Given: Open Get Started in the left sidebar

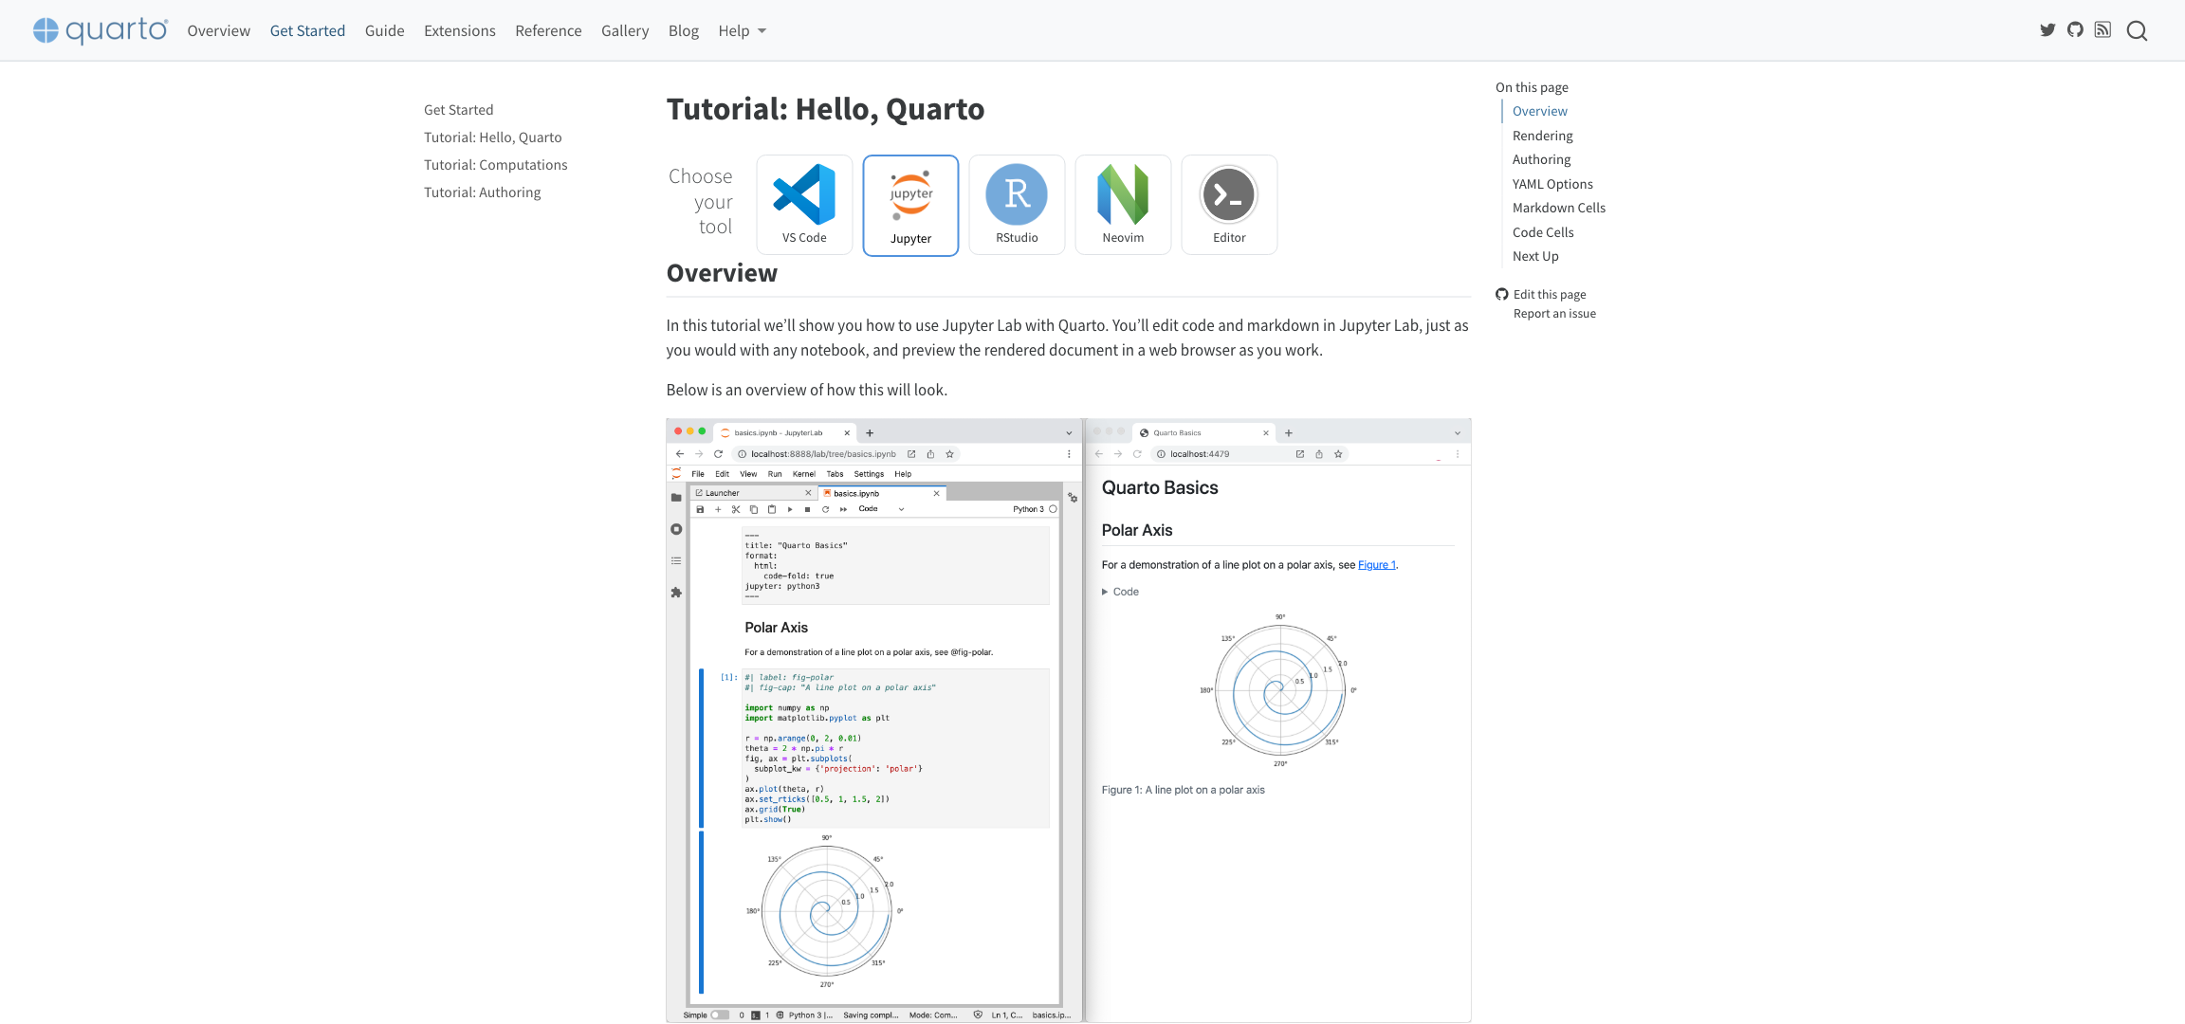Looking at the screenshot, I should click(x=458, y=110).
